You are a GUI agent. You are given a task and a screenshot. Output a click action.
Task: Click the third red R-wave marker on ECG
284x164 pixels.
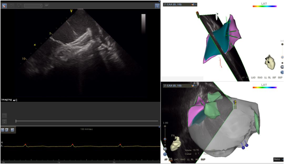pos(120,144)
